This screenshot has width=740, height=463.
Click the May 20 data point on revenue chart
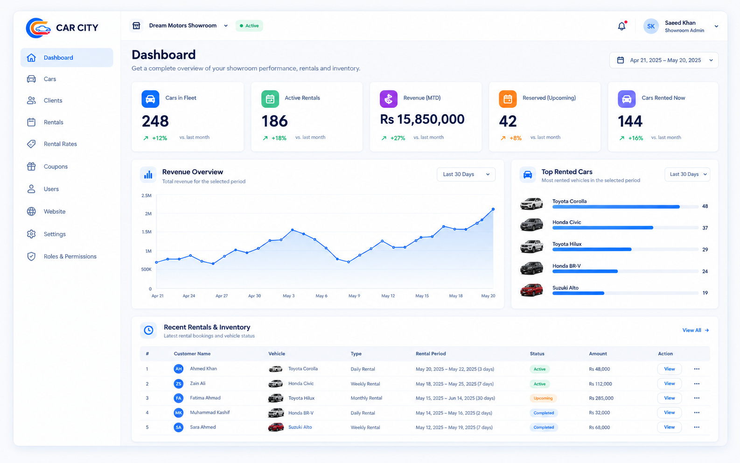click(x=493, y=209)
